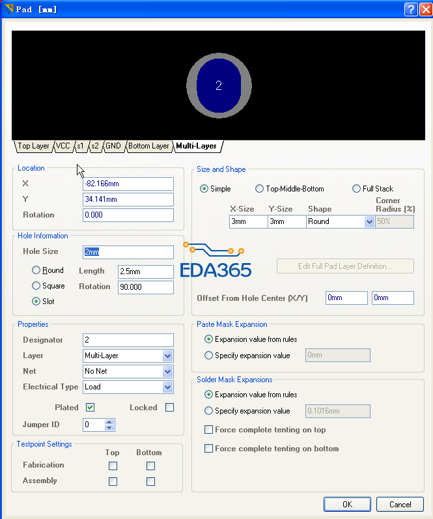The height and width of the screenshot is (519, 433).
Task: Click the Y location field
Action: point(128,199)
